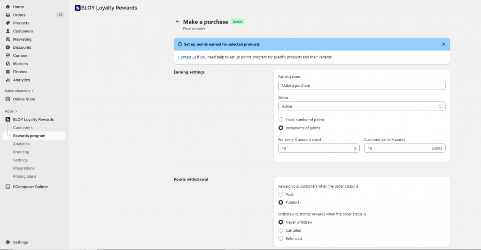
Task: Click the back arrow beside Make a purchase
Action: (178, 22)
